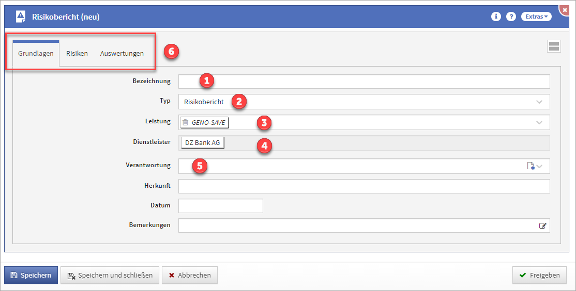576x291 pixels.
Task: Open the Bemerkungen editor icon
Action: point(542,226)
